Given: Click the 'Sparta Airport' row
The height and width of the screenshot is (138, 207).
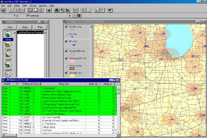Looking at the screenshot, I should (x=59, y=88).
